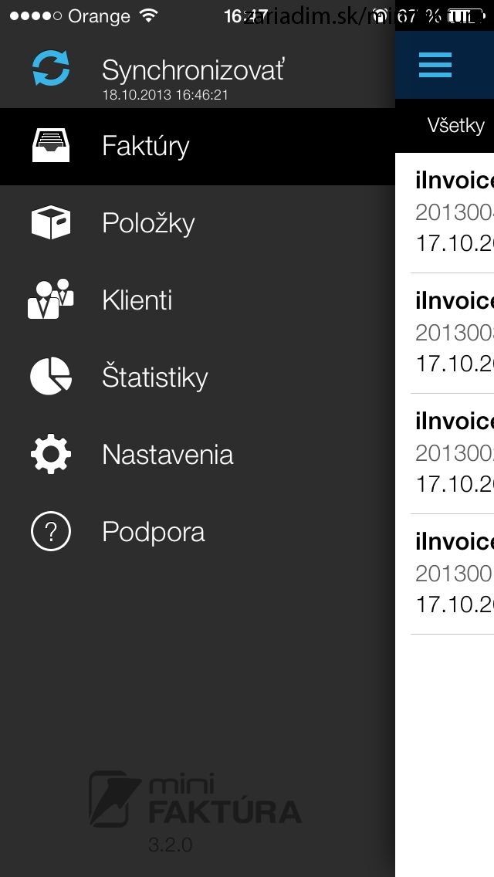Select the last iInvoice list row
Image resolution: width=494 pixels, height=877 pixels.
452,574
